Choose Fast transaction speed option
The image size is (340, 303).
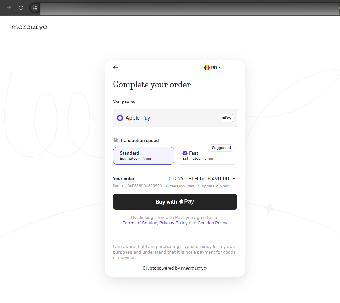pyautogui.click(x=206, y=156)
